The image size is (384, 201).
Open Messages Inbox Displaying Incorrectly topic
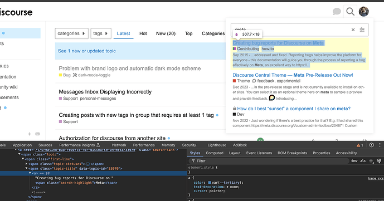[105, 92]
